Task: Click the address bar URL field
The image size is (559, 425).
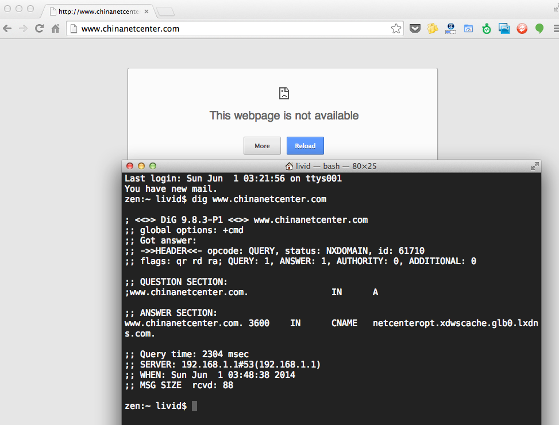Action: 230,29
